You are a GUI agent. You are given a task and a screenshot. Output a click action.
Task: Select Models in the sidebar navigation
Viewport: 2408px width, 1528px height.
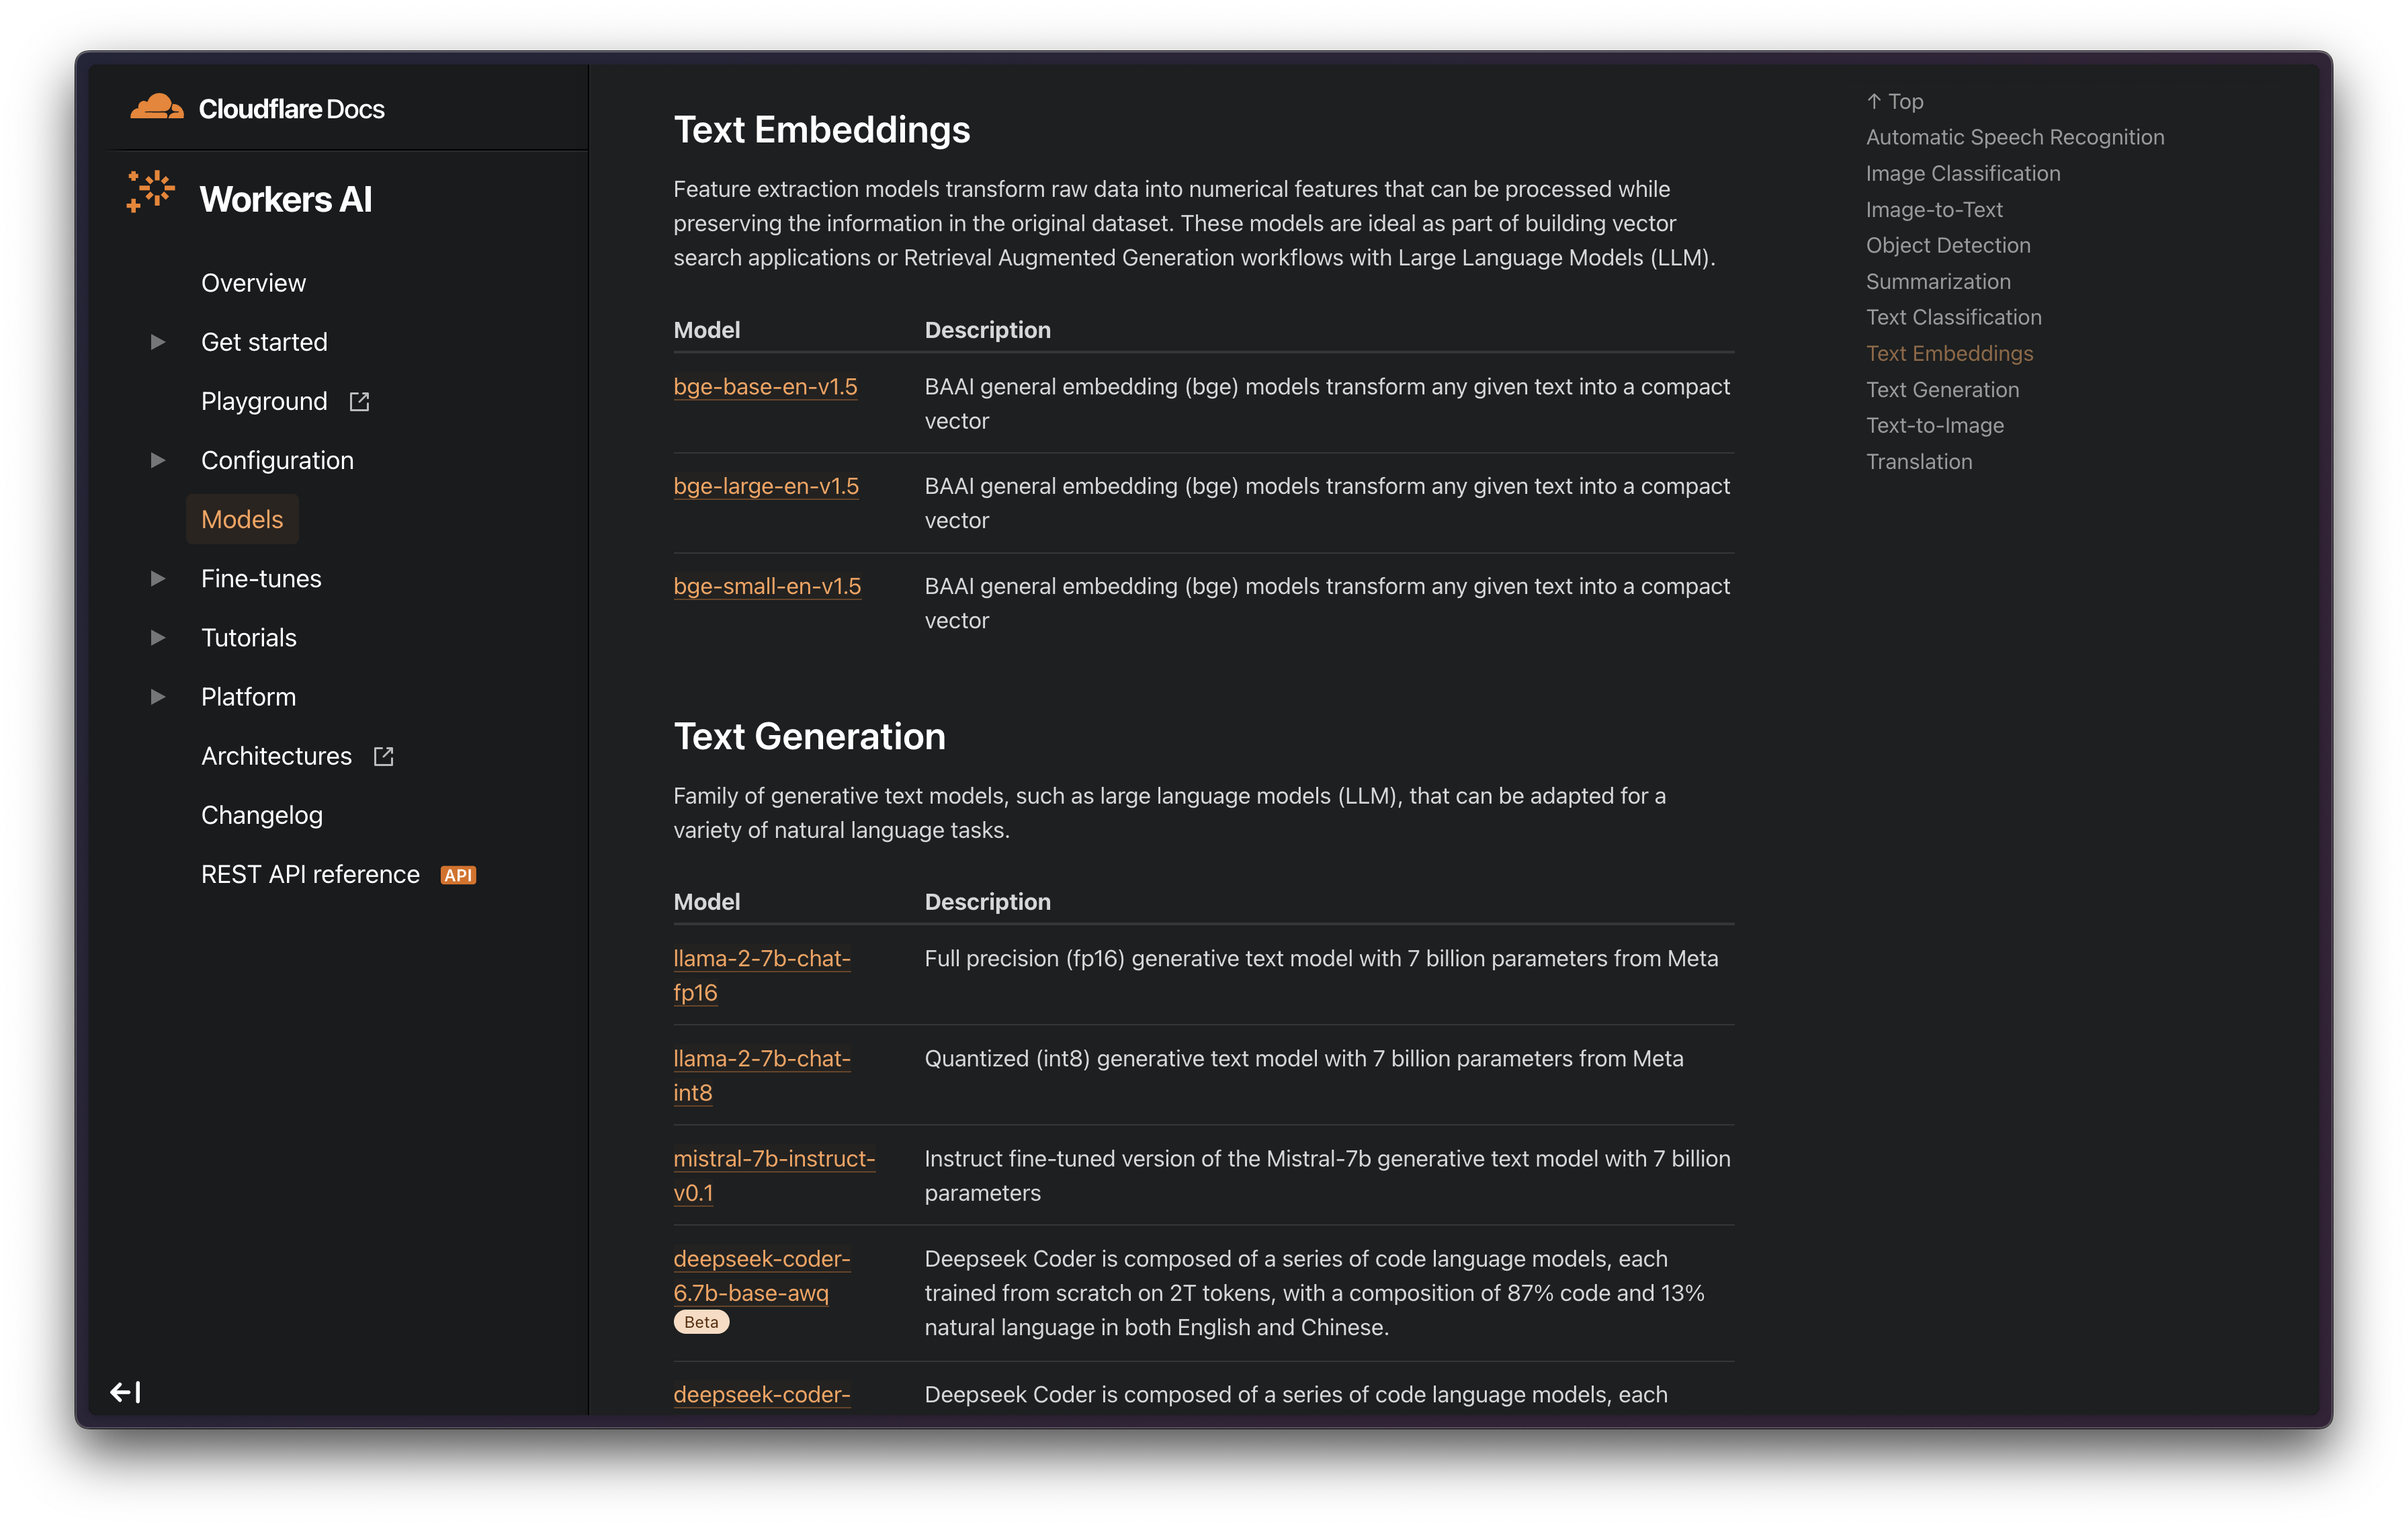(242, 520)
